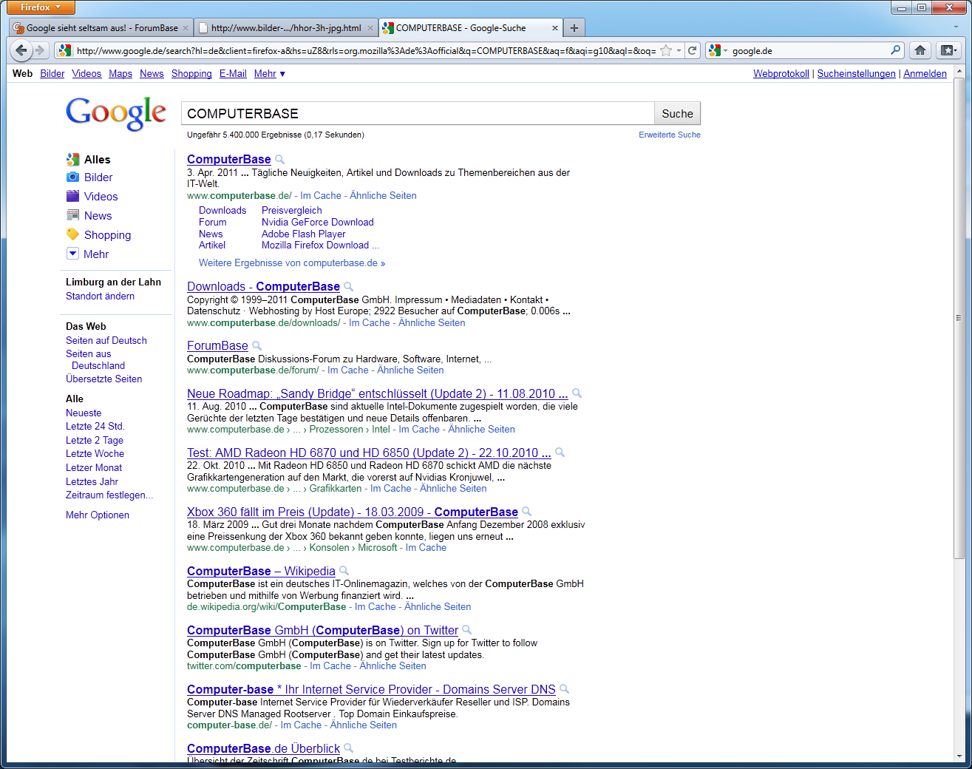Click preview magnifier beside ComputerBase on Twitter result
Screen dimensions: 972x769
[466, 631]
